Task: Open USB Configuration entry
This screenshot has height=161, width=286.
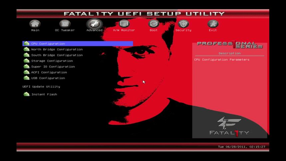Action: tap(48, 78)
